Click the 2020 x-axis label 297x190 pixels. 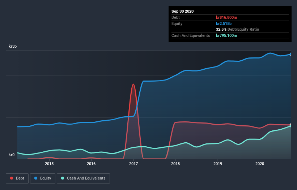coord(260,164)
